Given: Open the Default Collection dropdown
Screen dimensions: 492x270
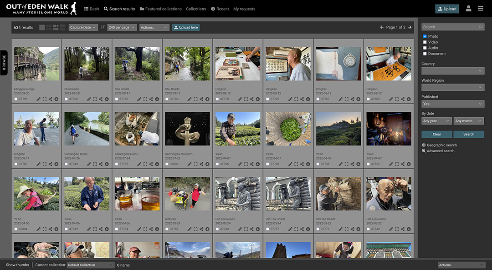Looking at the screenshot, I should 90,265.
